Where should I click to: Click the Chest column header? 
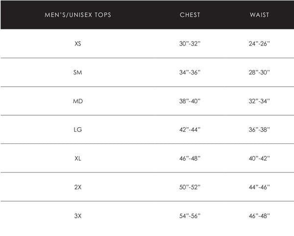click(190, 15)
